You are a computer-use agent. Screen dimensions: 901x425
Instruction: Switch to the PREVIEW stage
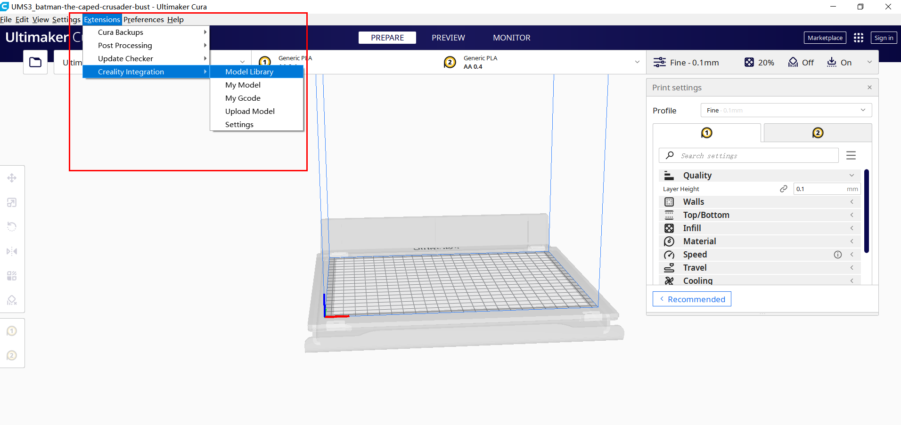coord(448,38)
